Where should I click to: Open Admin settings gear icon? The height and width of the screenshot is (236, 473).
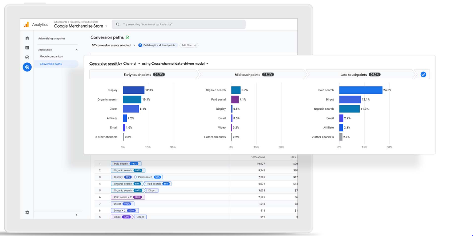[27, 212]
